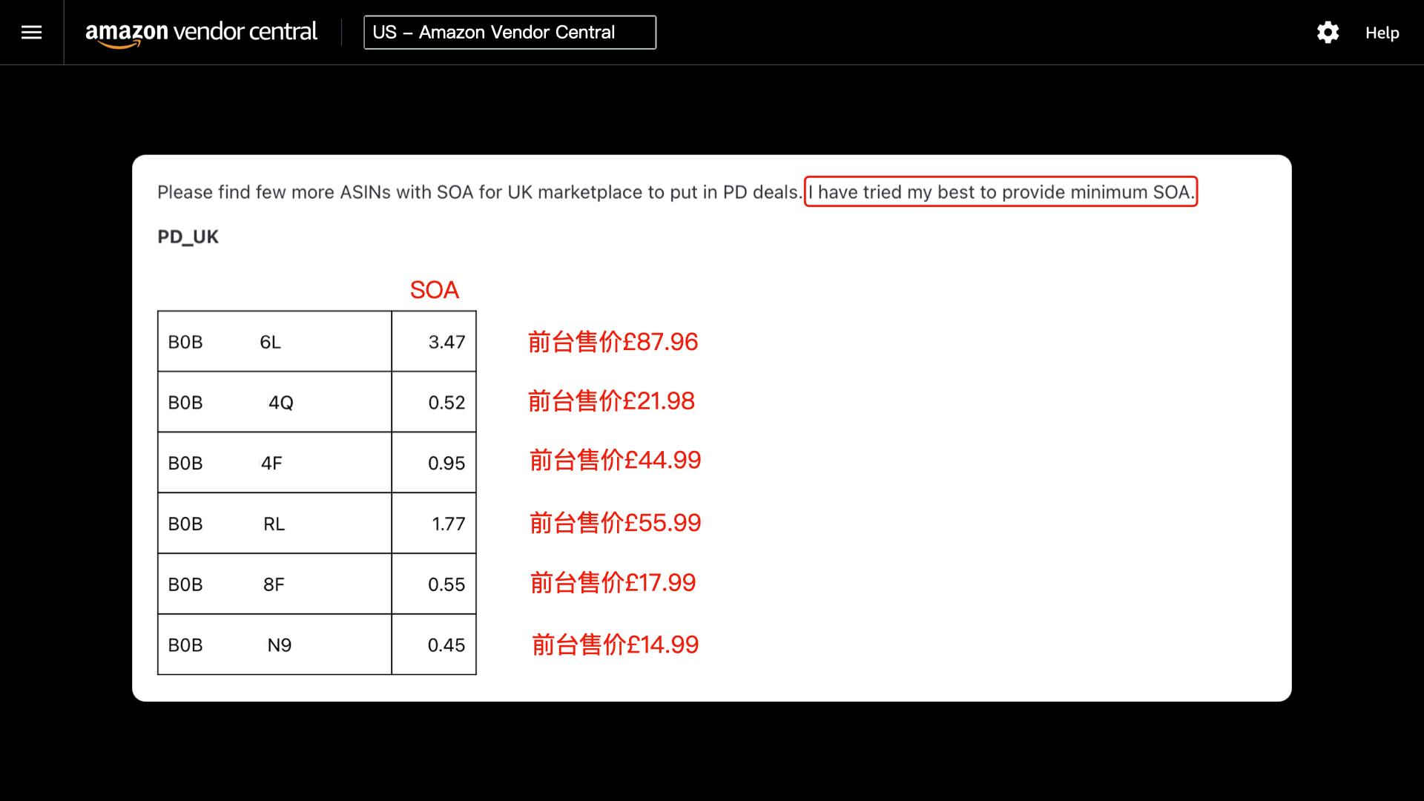Select the ASIN cell ending in N9
Screen dimensions: 1424x801
click(274, 645)
